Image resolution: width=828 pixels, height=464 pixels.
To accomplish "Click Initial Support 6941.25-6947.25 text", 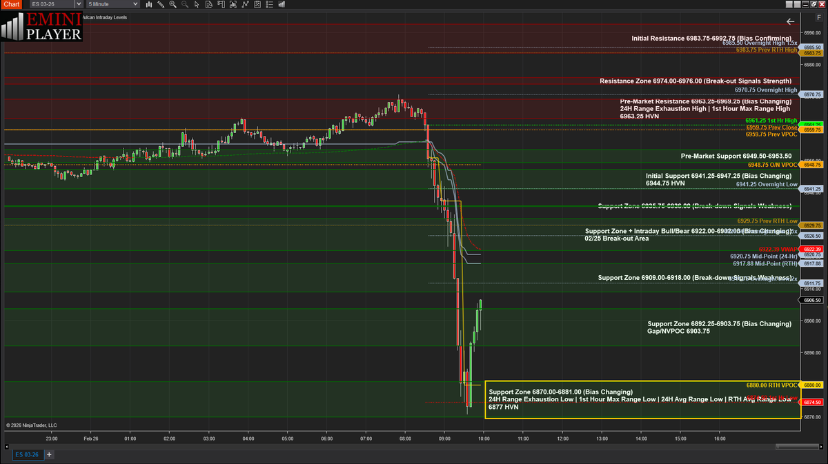I will tap(718, 176).
